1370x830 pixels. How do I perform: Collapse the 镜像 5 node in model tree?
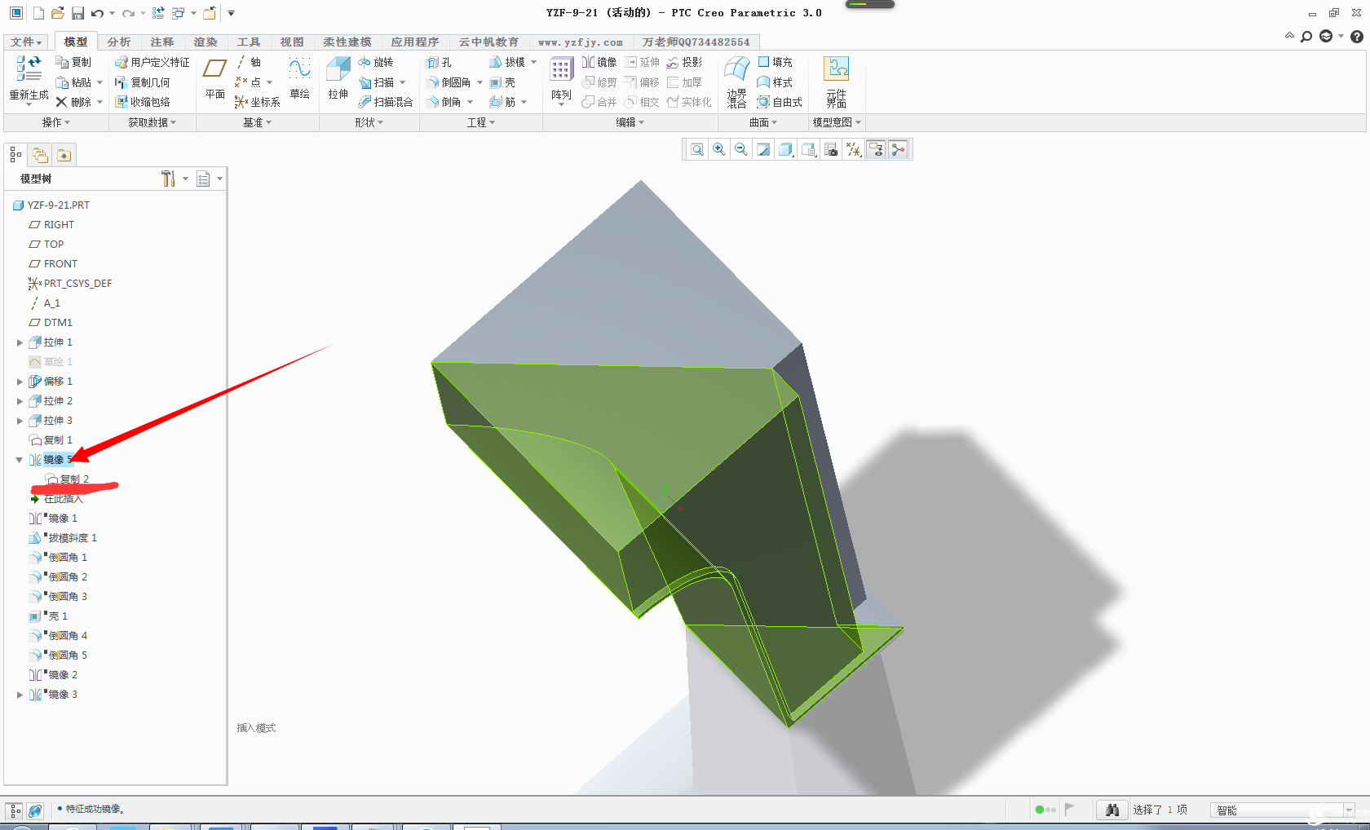click(x=20, y=460)
